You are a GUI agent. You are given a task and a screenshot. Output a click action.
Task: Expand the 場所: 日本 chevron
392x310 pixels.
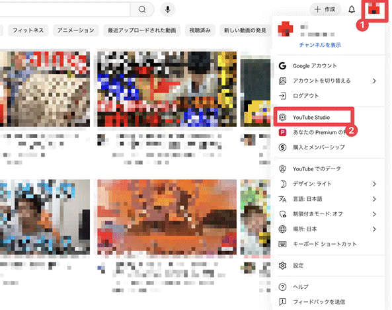pos(374,229)
